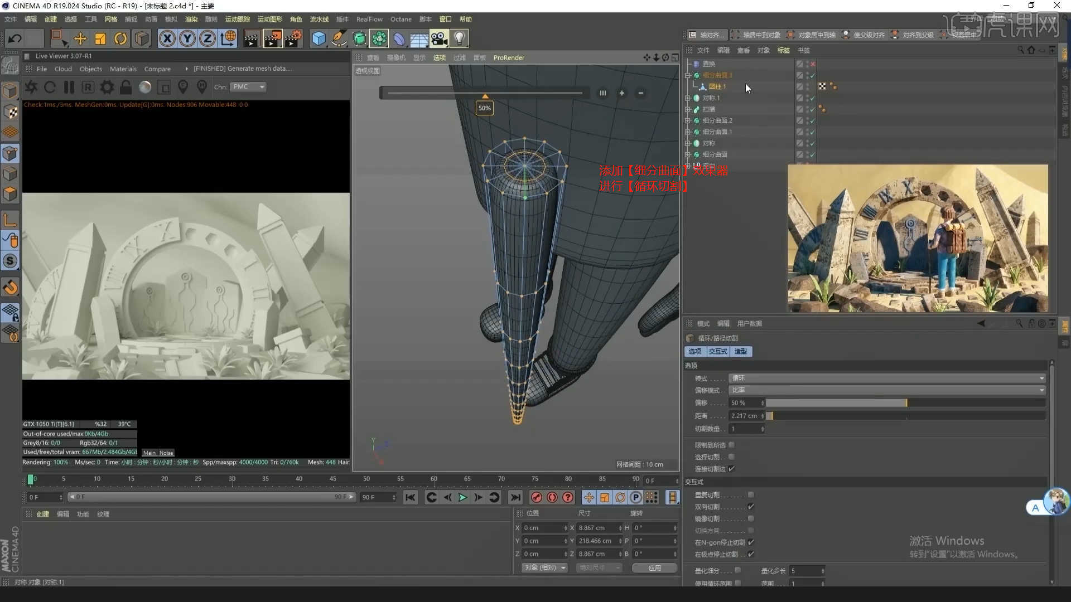
Task: Open Live Viewer Materials menu
Action: coord(123,69)
